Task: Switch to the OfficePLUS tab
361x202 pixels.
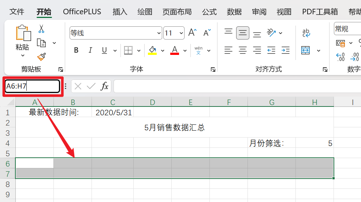Action: point(82,12)
